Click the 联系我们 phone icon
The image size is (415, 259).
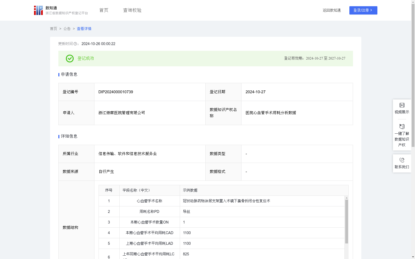(402, 160)
